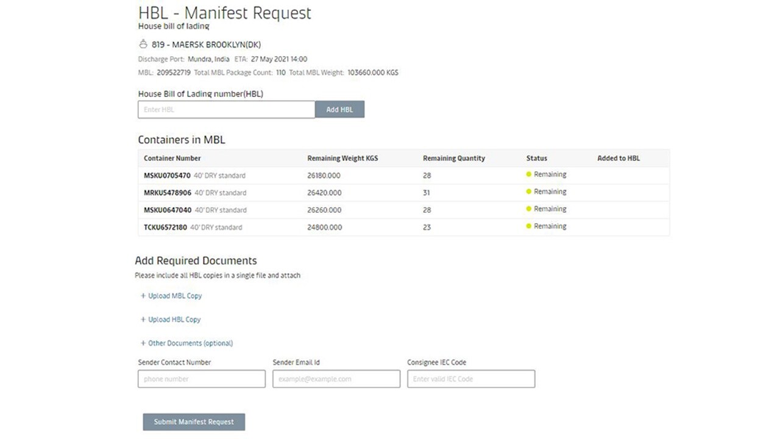
Task: Select the Container Number column header
Action: (x=172, y=158)
